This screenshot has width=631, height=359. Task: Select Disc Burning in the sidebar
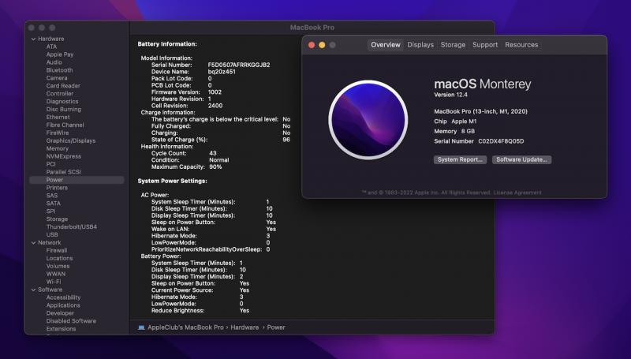click(64, 109)
